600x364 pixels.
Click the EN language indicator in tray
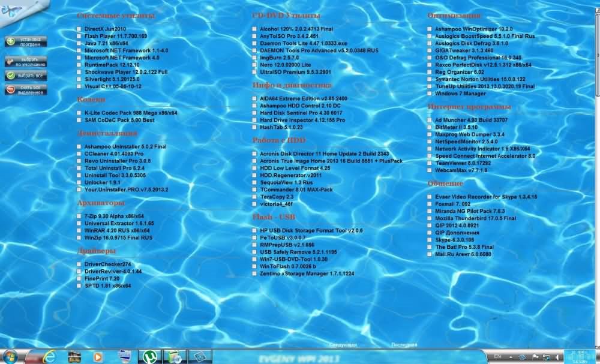(x=497, y=356)
